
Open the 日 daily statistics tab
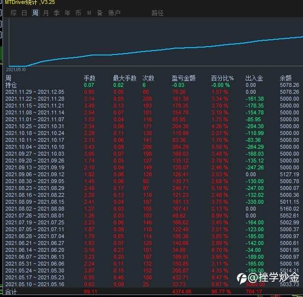coord(25,13)
